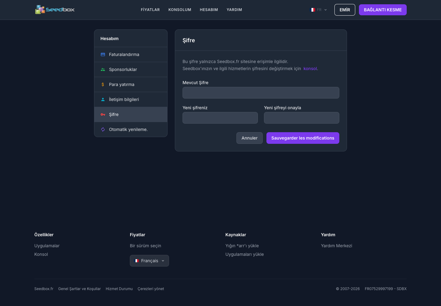The image size is (441, 306).
Task: Click the FR07529997199 - SDBX text
Action: coord(386,289)
